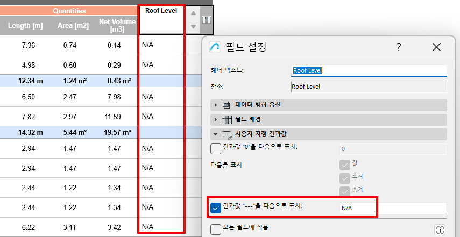
Task: Select subtotal cell 19.57 m³
Action: (117, 133)
